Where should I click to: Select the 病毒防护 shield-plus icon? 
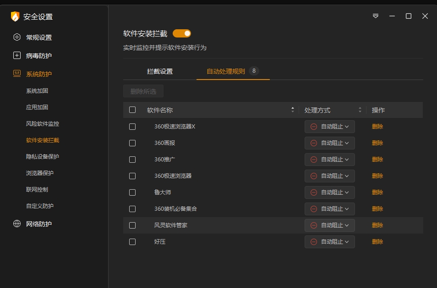(x=16, y=55)
